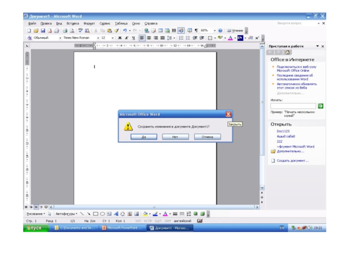Show or hide paragraph marks ¶

click(196, 30)
